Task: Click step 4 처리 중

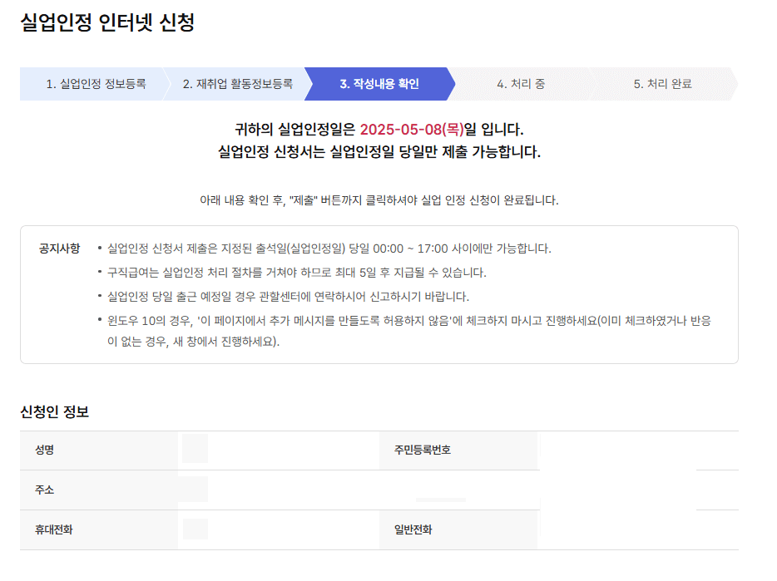Action: point(521,84)
